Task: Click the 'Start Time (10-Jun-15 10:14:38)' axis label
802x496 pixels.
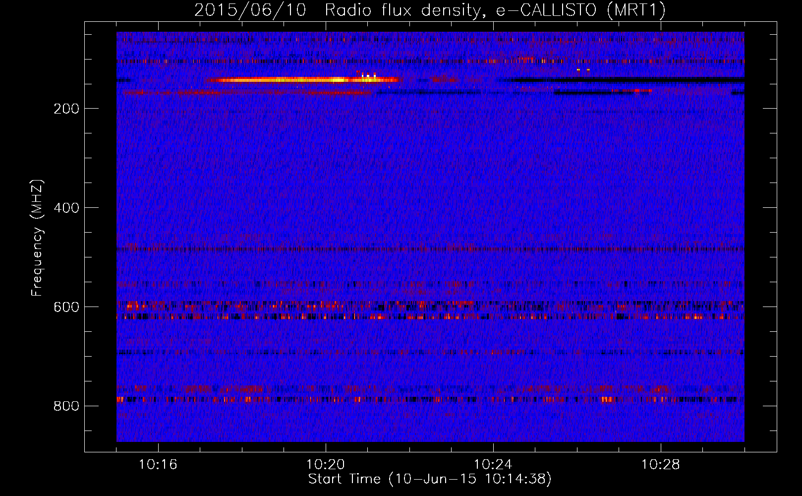Action: (430, 479)
